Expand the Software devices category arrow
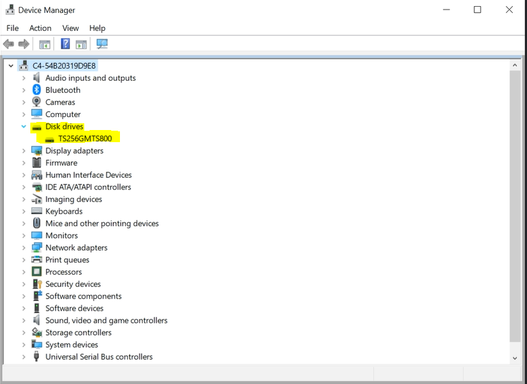The width and height of the screenshot is (527, 384). [24, 309]
